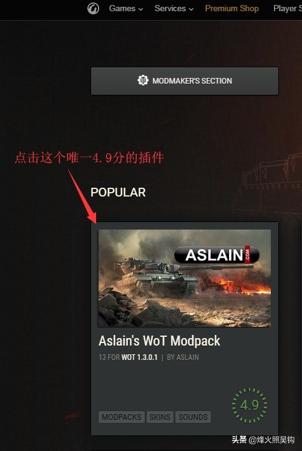
Task: Click the Wargaming logo icon
Action: tap(93, 8)
